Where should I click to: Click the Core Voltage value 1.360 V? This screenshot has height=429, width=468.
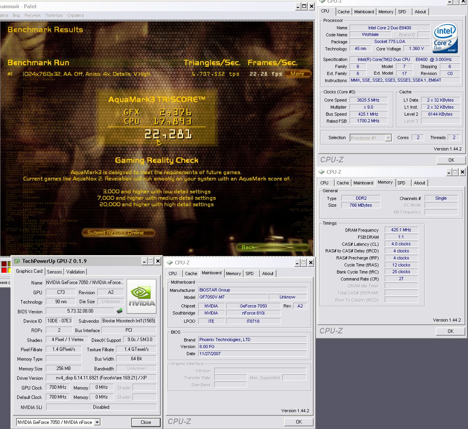[x=416, y=48]
